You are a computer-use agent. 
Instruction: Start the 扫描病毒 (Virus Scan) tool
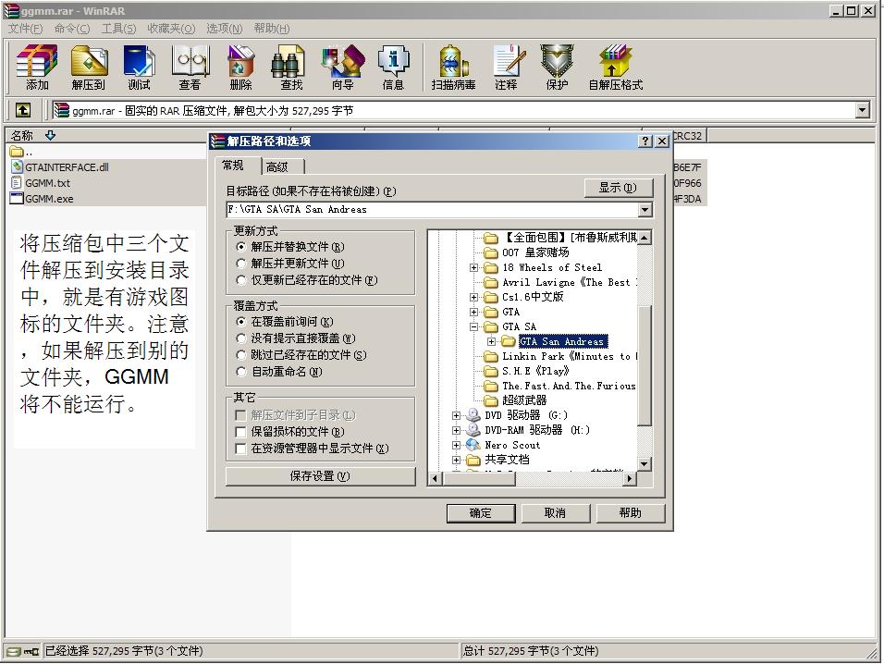point(452,67)
